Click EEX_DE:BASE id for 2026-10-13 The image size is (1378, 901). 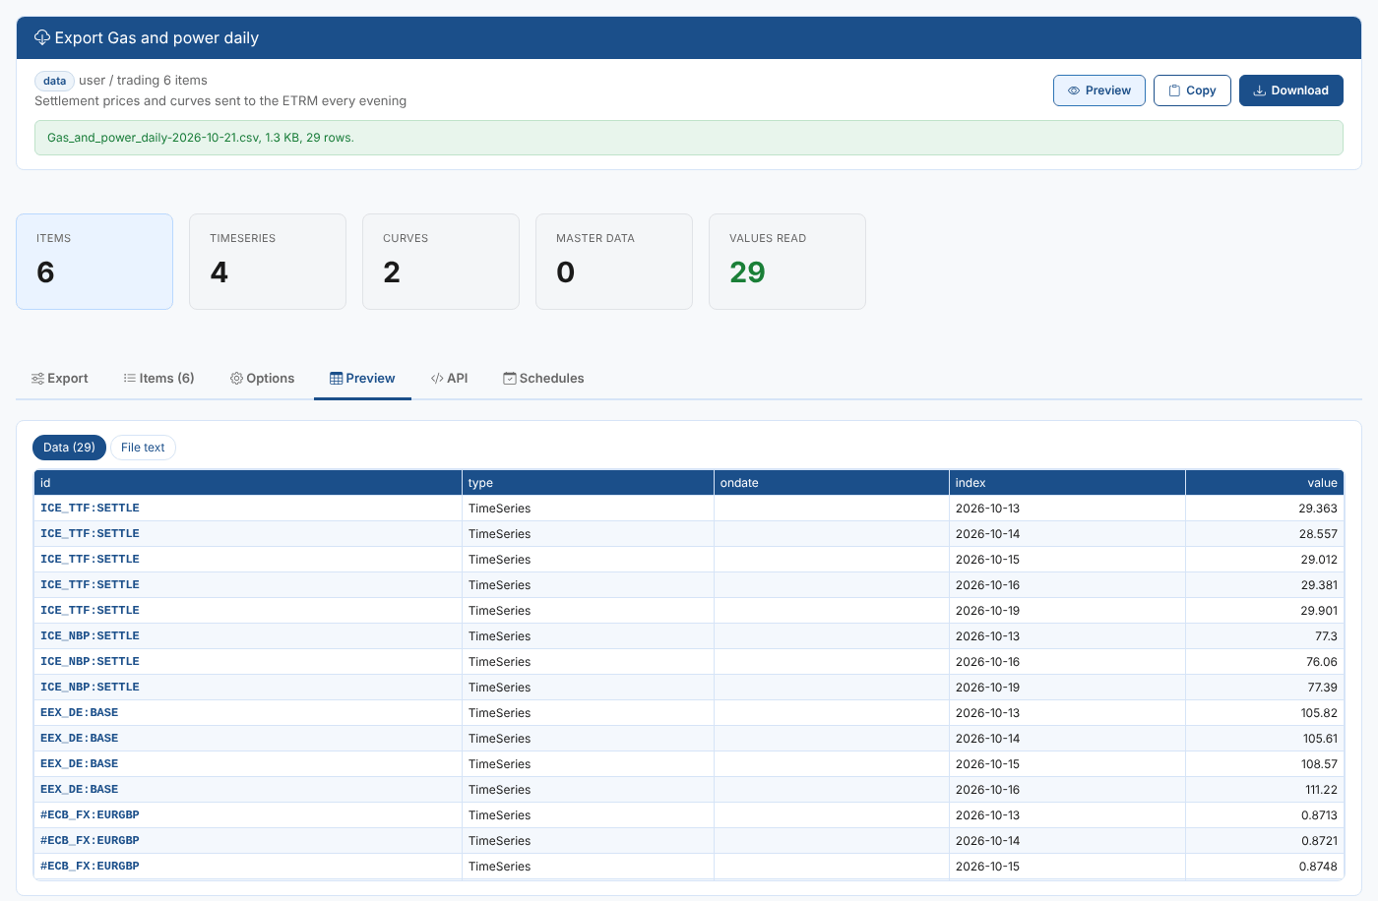79,713
